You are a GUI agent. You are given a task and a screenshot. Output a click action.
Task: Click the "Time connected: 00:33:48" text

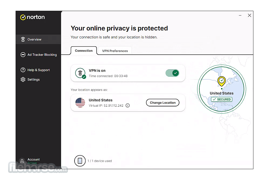[108, 76]
